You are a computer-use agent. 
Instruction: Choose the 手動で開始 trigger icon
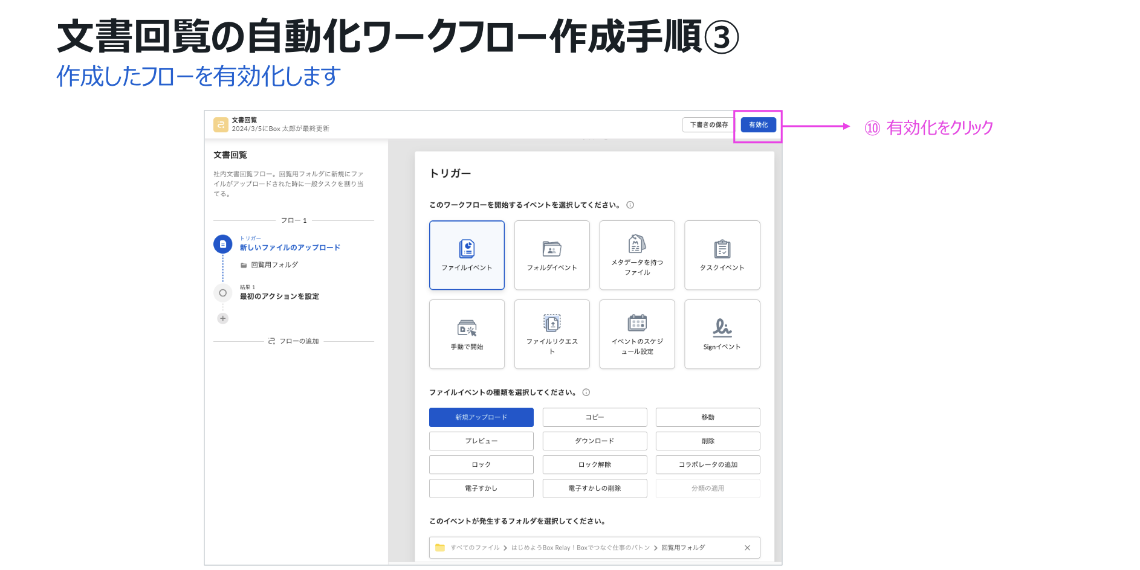click(467, 328)
